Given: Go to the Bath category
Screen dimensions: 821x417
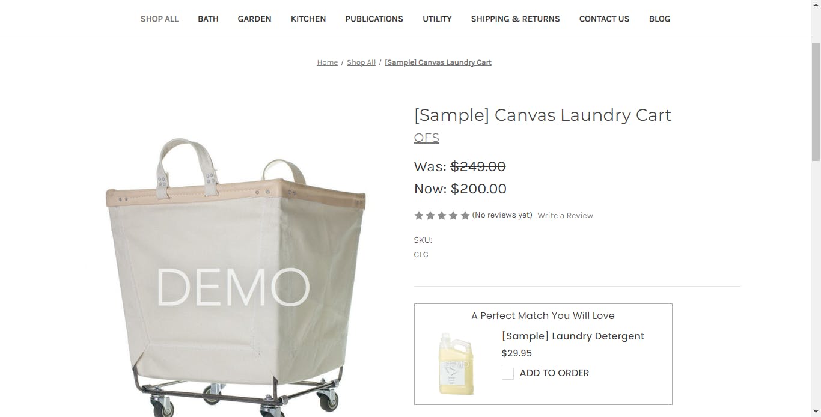Looking at the screenshot, I should (208, 19).
